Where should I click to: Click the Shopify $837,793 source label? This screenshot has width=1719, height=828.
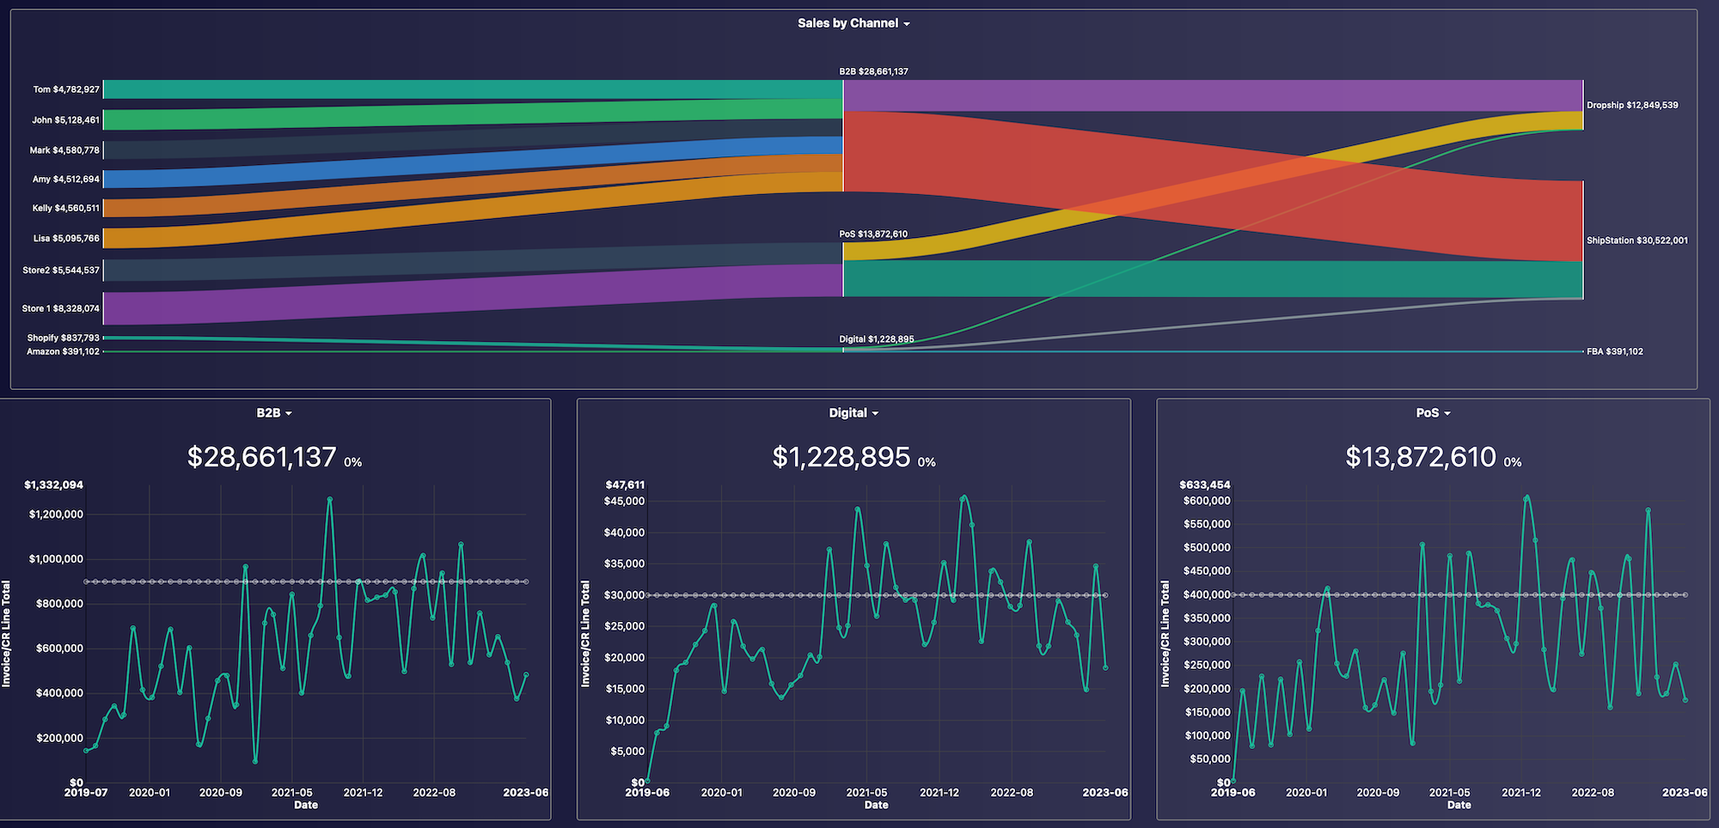[63, 338]
